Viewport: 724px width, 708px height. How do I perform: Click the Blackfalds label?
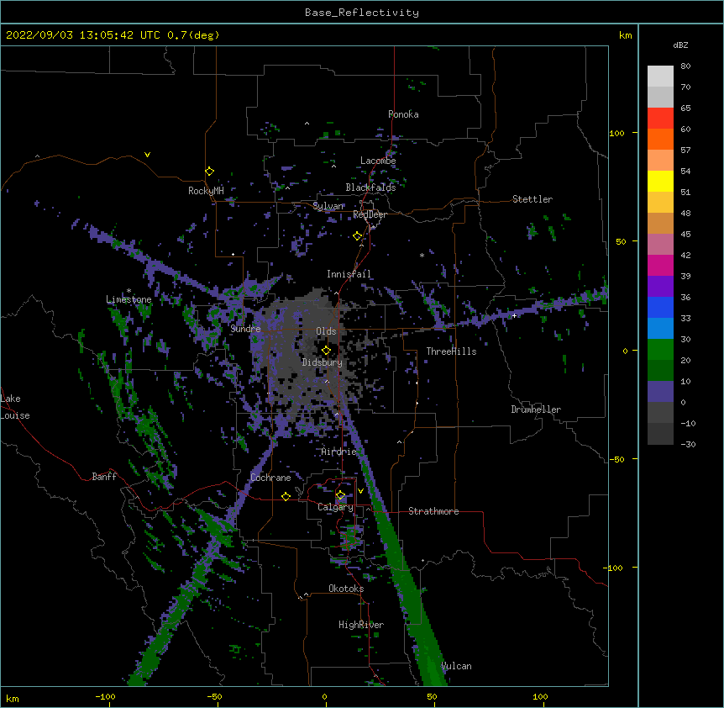pos(370,188)
